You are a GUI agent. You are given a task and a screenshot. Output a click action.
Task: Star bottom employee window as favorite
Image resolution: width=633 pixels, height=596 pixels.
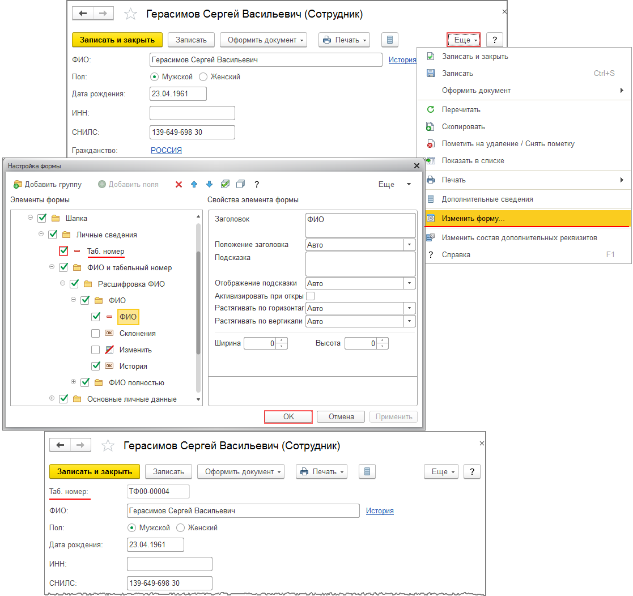click(108, 446)
